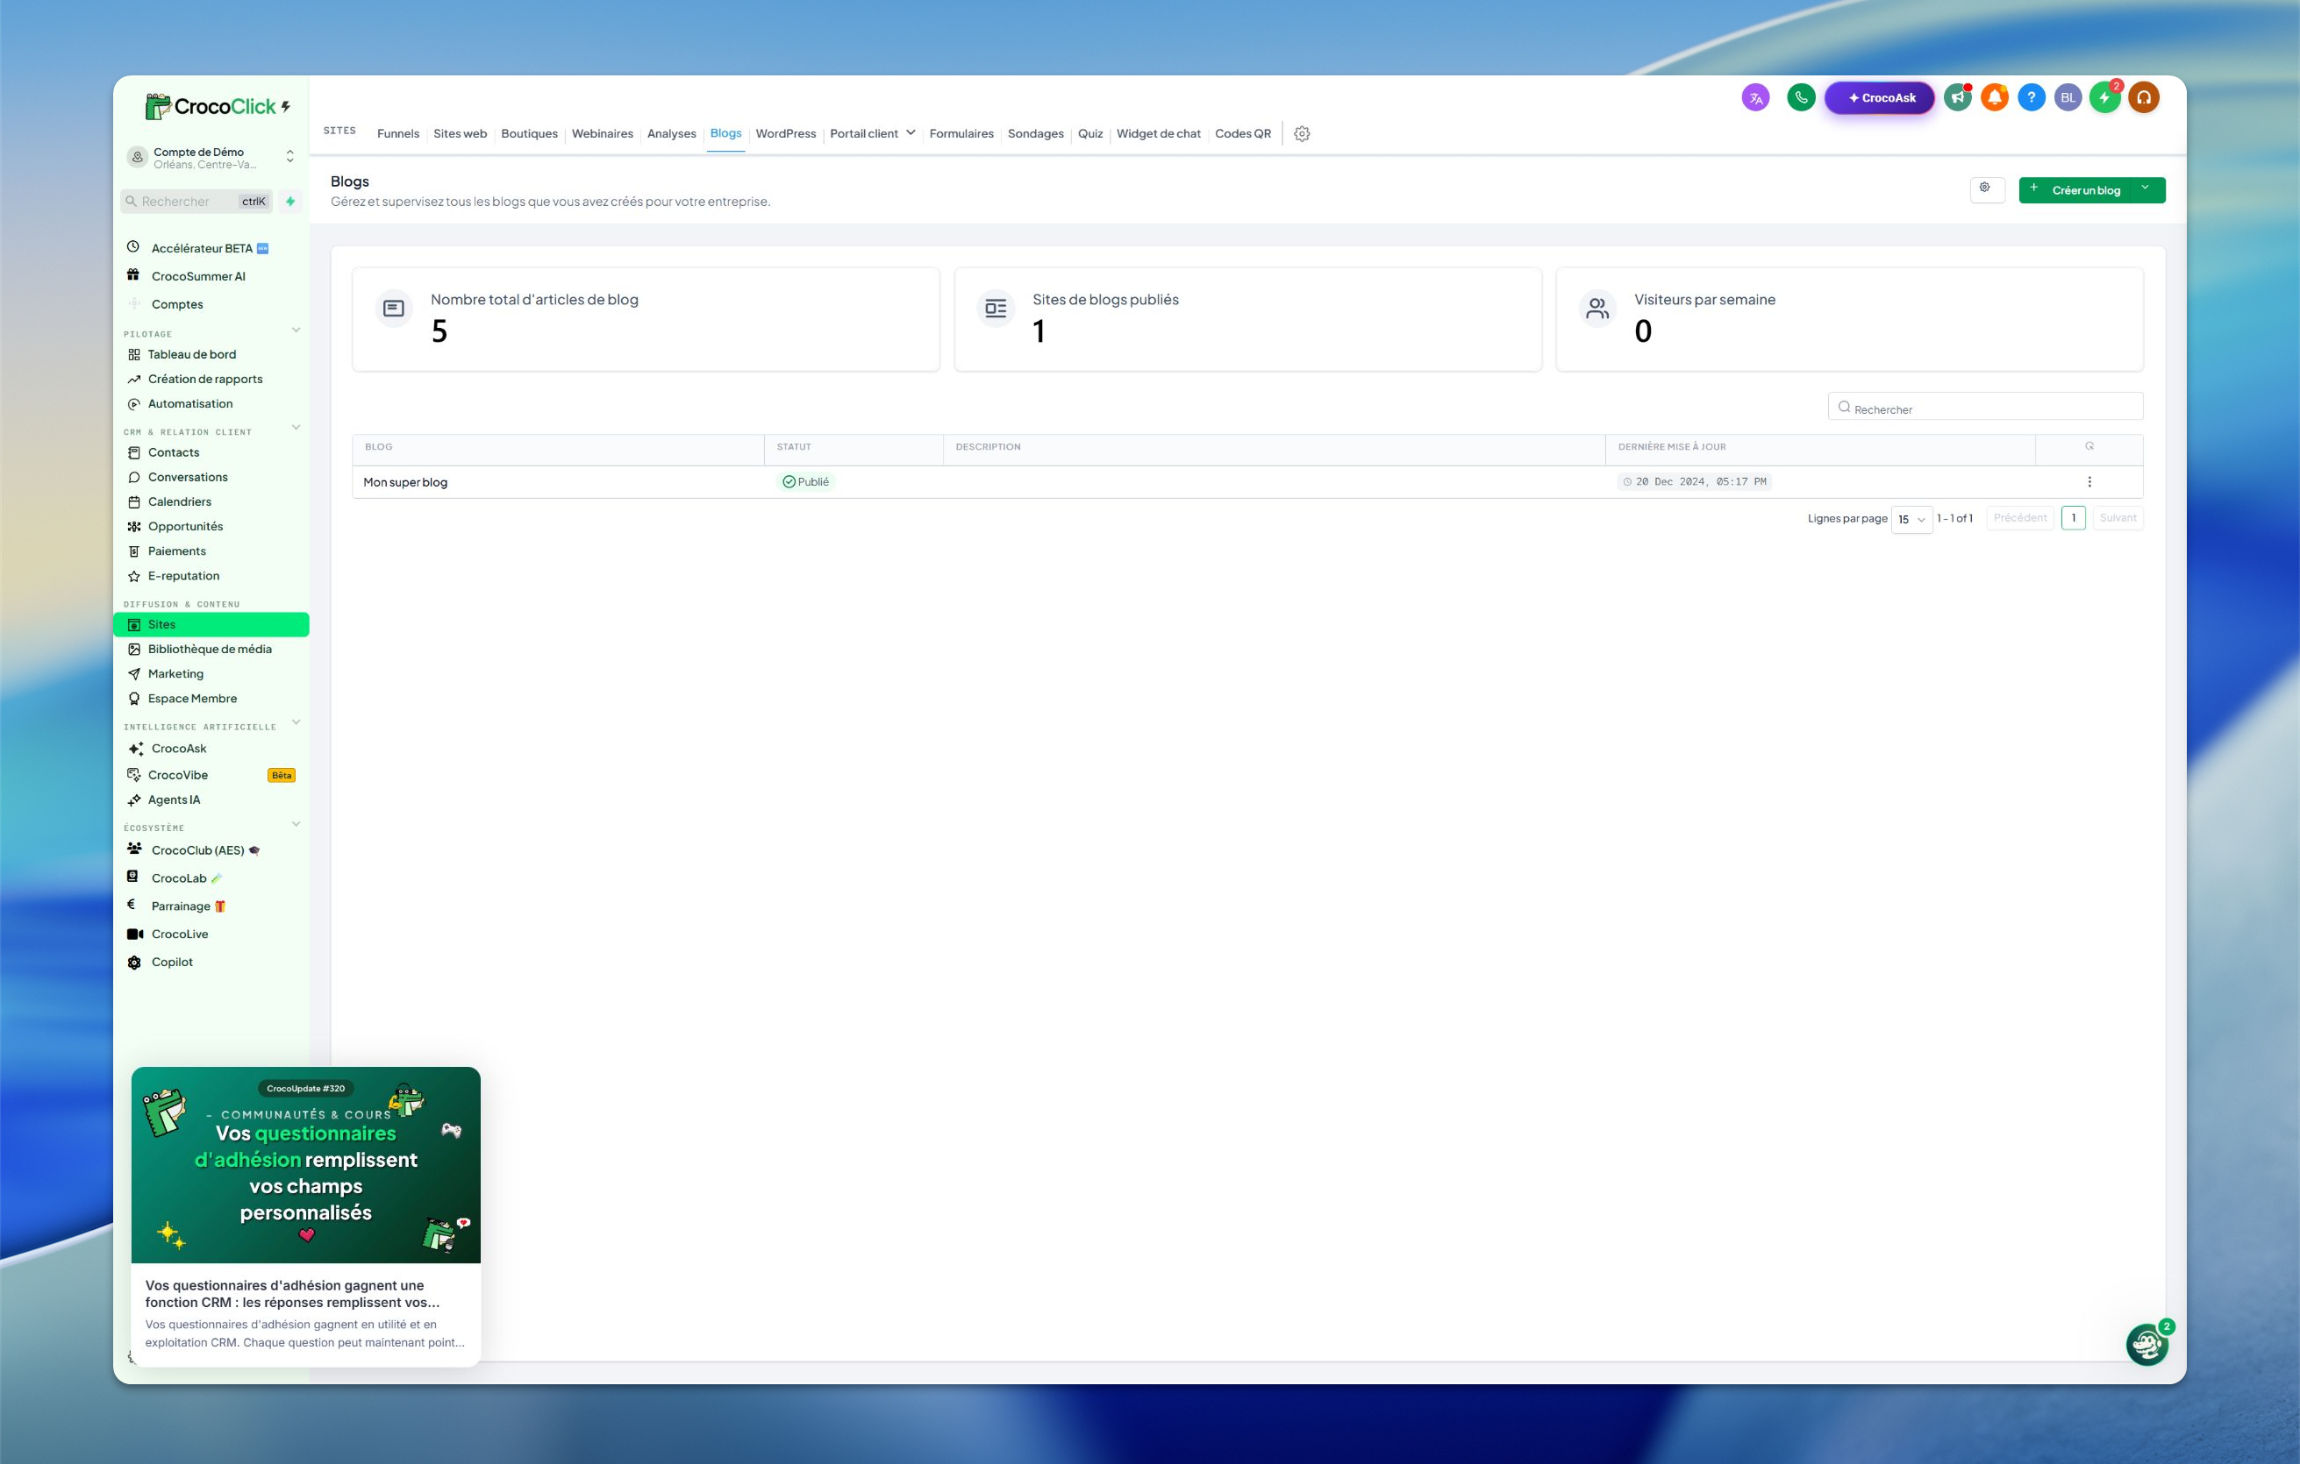The height and width of the screenshot is (1464, 2300).
Task: Open CrocoVibe Bêta in sidebar
Action: pos(211,775)
